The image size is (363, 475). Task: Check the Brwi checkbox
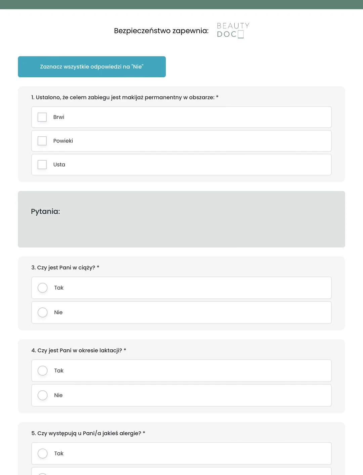coord(42,117)
